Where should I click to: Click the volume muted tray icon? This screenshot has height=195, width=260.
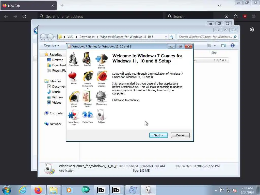[x=234, y=190]
